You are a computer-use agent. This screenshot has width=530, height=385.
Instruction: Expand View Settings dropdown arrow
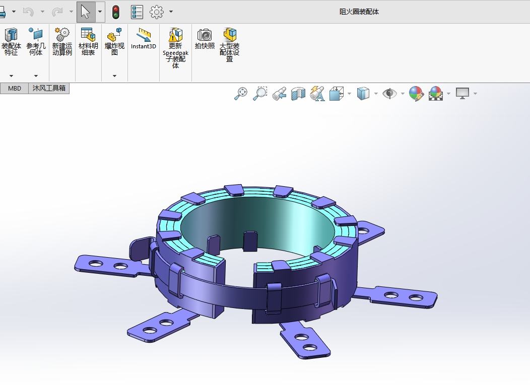point(475,94)
